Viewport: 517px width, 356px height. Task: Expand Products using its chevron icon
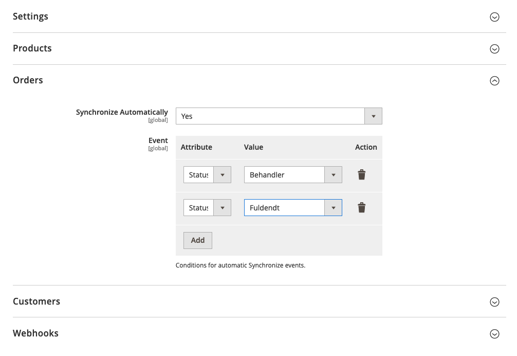click(494, 49)
